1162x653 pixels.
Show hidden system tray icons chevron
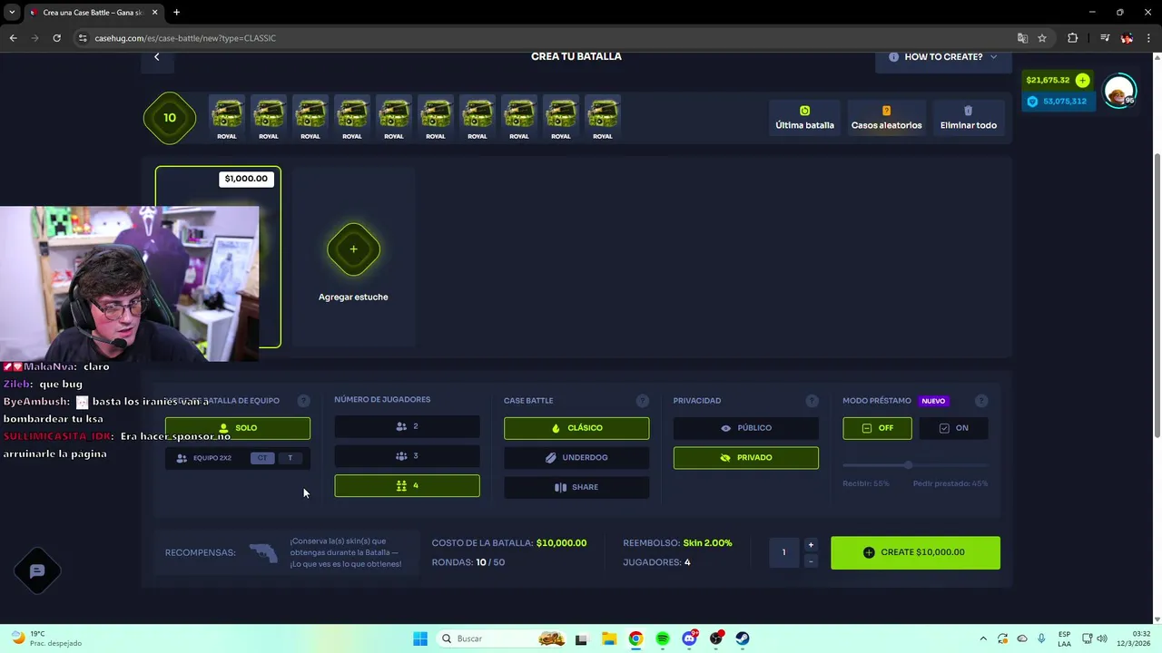click(x=983, y=638)
